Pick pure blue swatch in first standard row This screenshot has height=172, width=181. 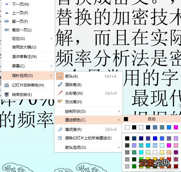(x=155, y=138)
